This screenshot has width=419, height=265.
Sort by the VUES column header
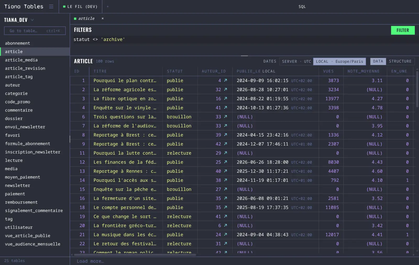coord(328,71)
